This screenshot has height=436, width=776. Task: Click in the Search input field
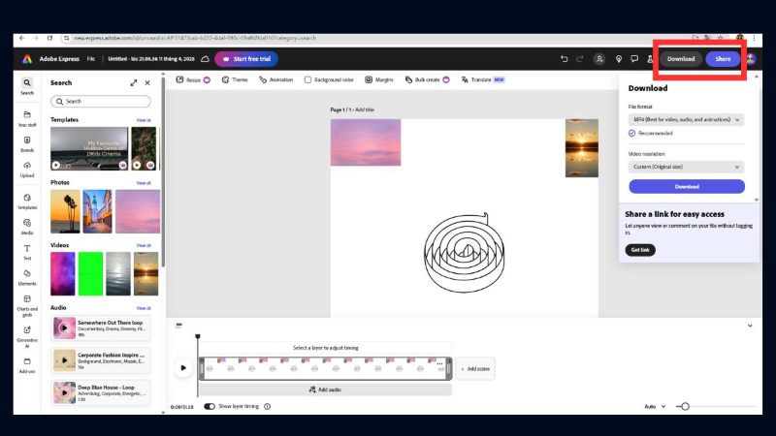pyautogui.click(x=101, y=102)
